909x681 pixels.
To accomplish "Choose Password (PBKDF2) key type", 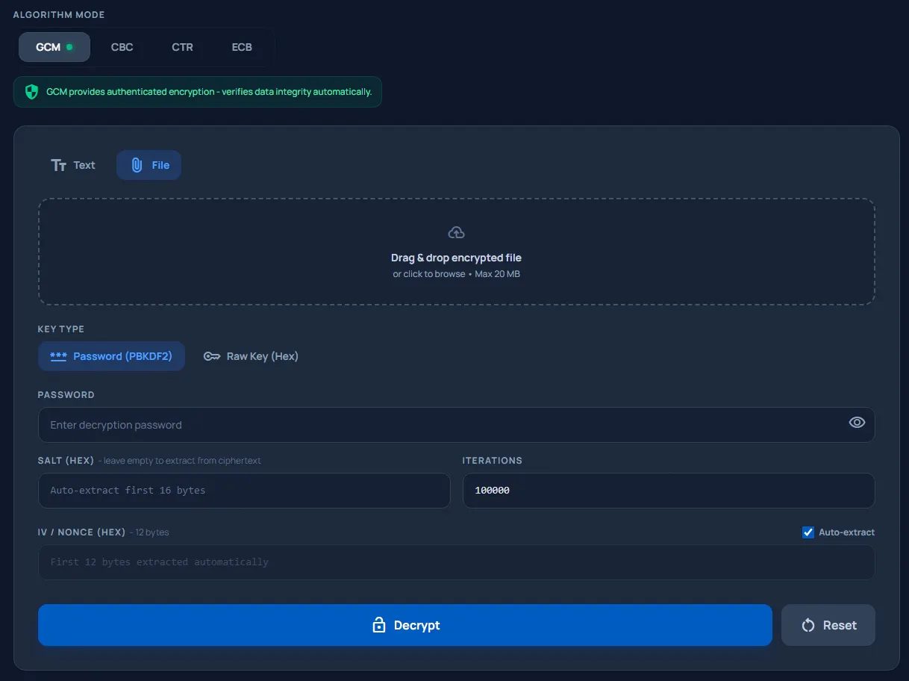I will [111, 356].
